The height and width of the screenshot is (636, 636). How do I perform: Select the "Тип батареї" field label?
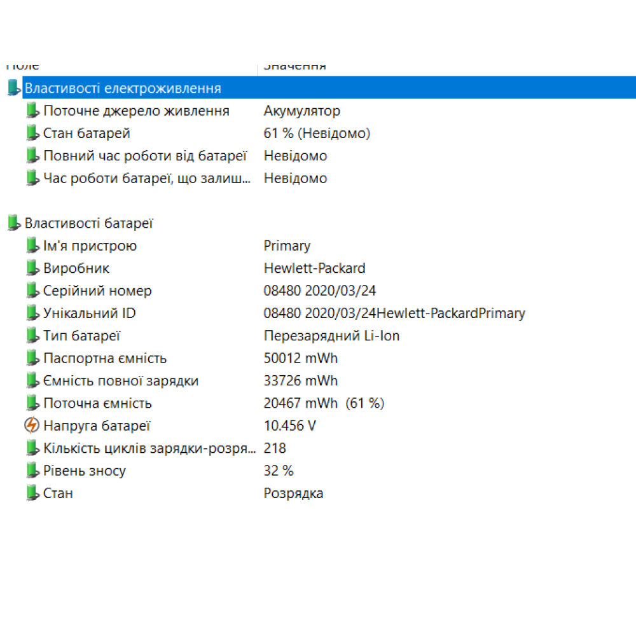[81, 336]
